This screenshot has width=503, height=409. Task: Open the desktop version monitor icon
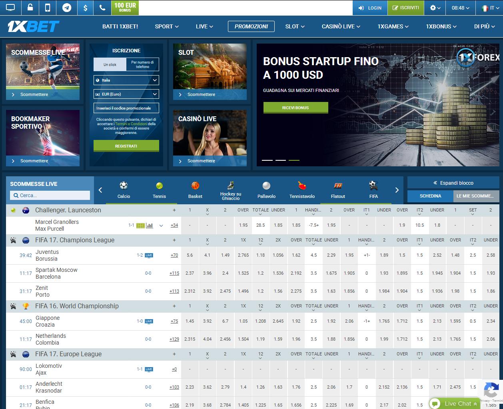tap(10, 8)
